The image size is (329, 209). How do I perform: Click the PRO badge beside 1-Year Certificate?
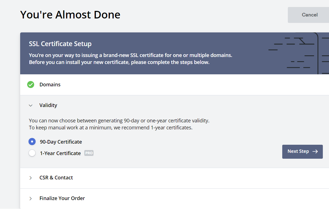coord(89,153)
